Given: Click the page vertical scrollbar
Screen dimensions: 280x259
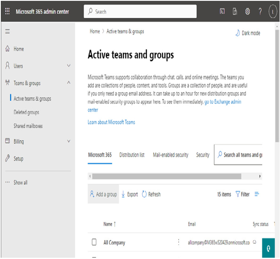Looking at the screenshot, I should (277, 86).
